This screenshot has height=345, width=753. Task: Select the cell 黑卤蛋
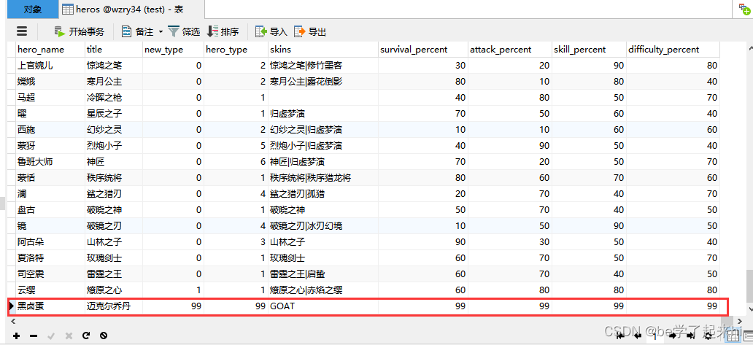[50, 306]
